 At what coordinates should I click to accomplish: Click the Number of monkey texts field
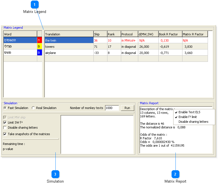point(112,108)
